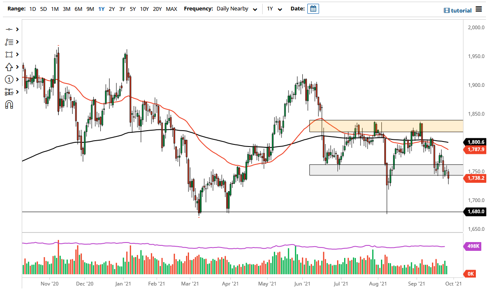Open the tutorial link
The width and height of the screenshot is (488, 293).
(461, 10)
